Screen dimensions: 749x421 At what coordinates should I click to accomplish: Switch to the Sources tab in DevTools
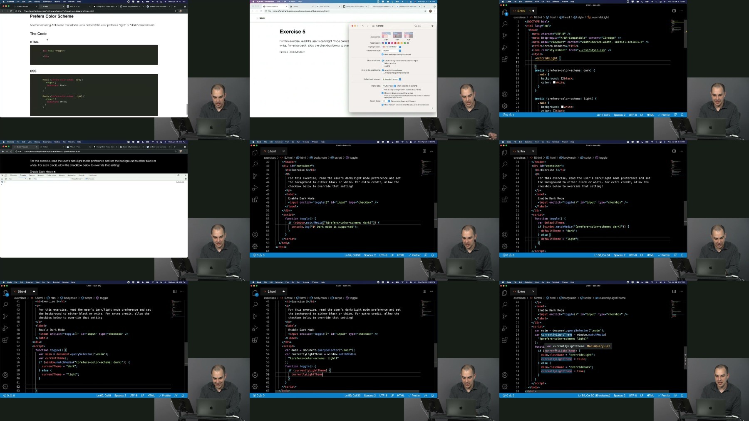[32, 175]
